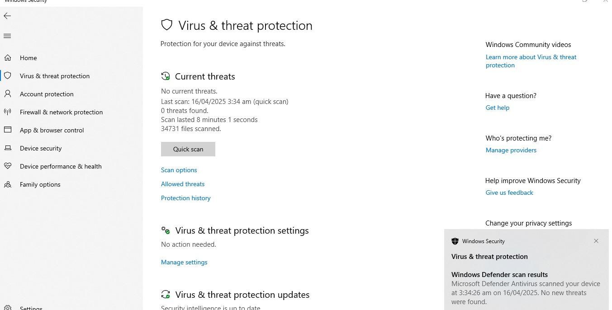This screenshot has height=310, width=612.
Task: Open Settings at sidebar bottom
Action: (x=31, y=308)
